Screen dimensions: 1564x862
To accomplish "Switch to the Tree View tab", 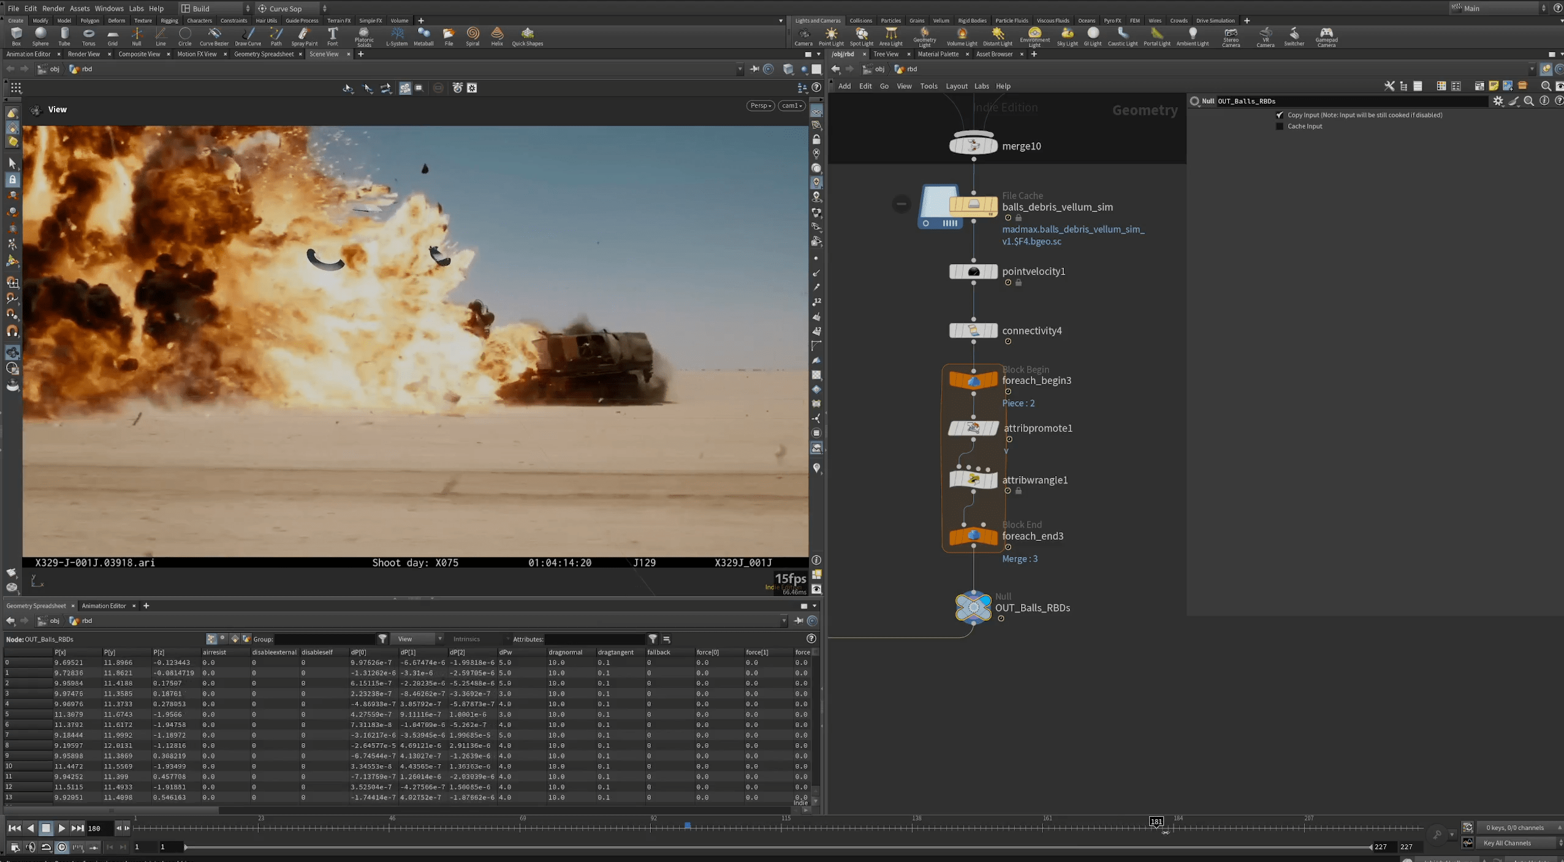I will tap(886, 54).
